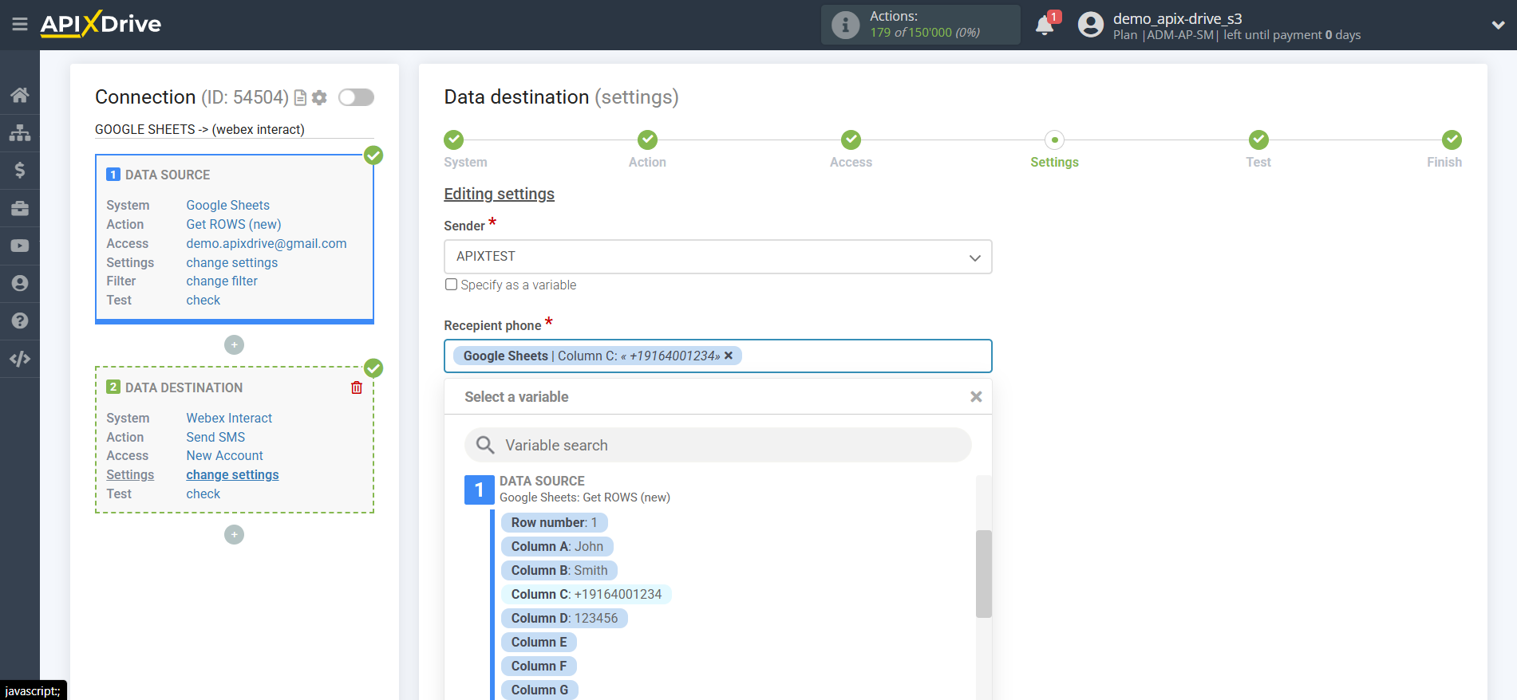Check Specify as a variable
1517x700 pixels.
[x=452, y=285]
